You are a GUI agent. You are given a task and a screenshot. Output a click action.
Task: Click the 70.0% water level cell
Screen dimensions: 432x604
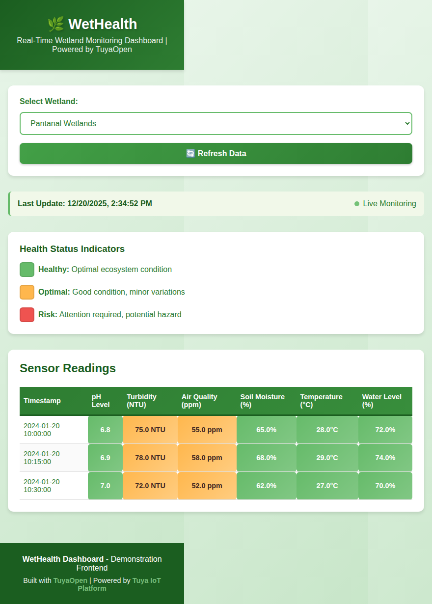385,486
